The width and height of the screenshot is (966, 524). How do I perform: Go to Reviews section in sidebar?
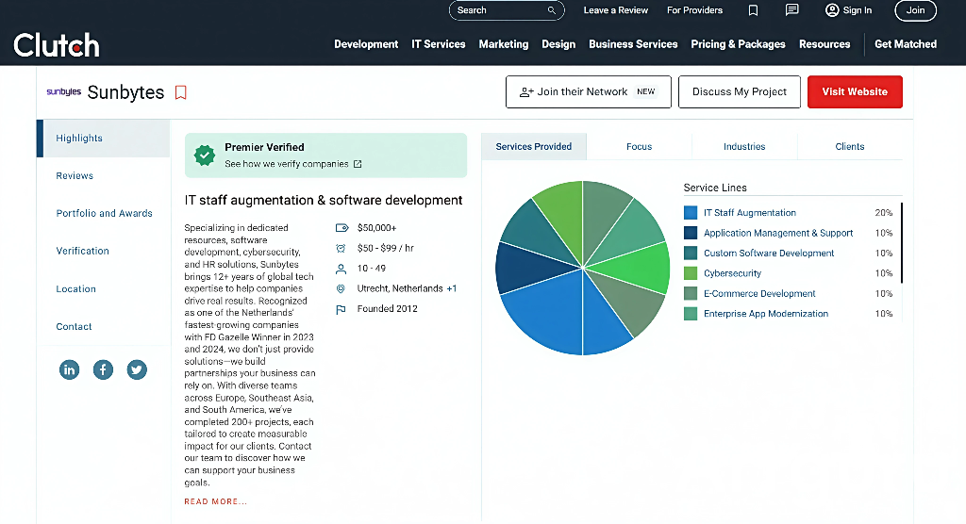click(x=75, y=176)
